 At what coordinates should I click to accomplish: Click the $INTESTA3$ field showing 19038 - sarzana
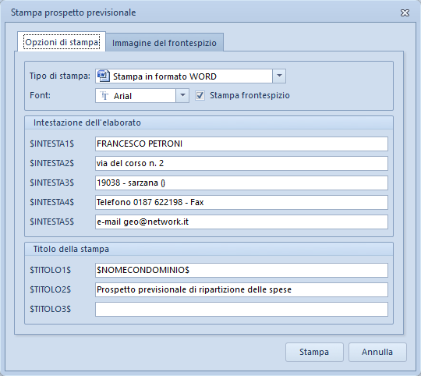[242, 183]
